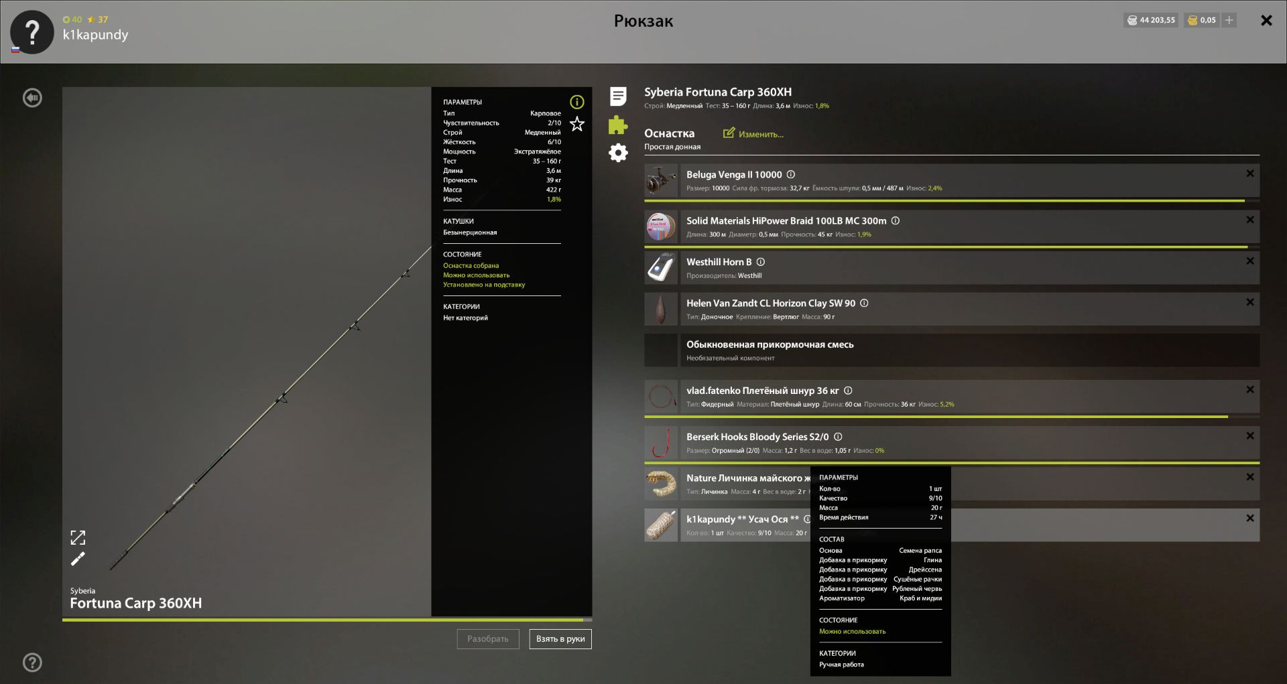Open the gear settings tab on the sidebar
The height and width of the screenshot is (684, 1287).
point(617,153)
